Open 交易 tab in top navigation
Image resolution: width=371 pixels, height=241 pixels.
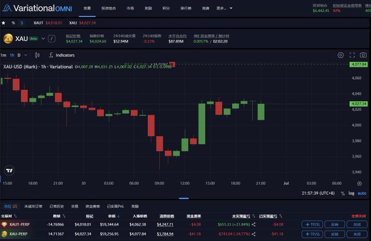(87, 8)
